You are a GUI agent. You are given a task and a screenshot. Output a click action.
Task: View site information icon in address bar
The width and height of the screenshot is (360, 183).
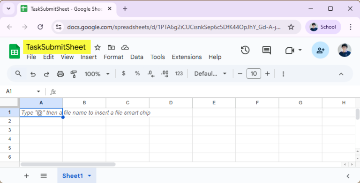tap(59, 27)
